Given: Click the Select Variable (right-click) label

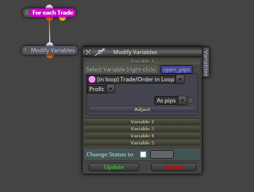Looking at the screenshot, I should click(x=121, y=69).
